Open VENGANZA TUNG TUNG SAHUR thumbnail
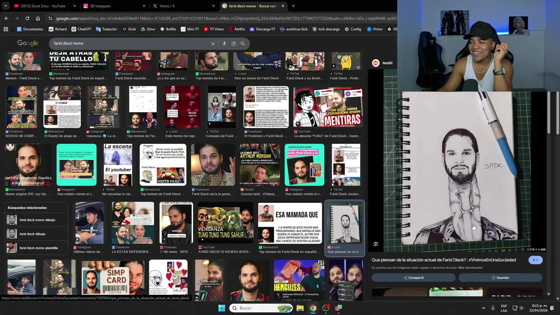Screen dimensions: 560x315 225,223
